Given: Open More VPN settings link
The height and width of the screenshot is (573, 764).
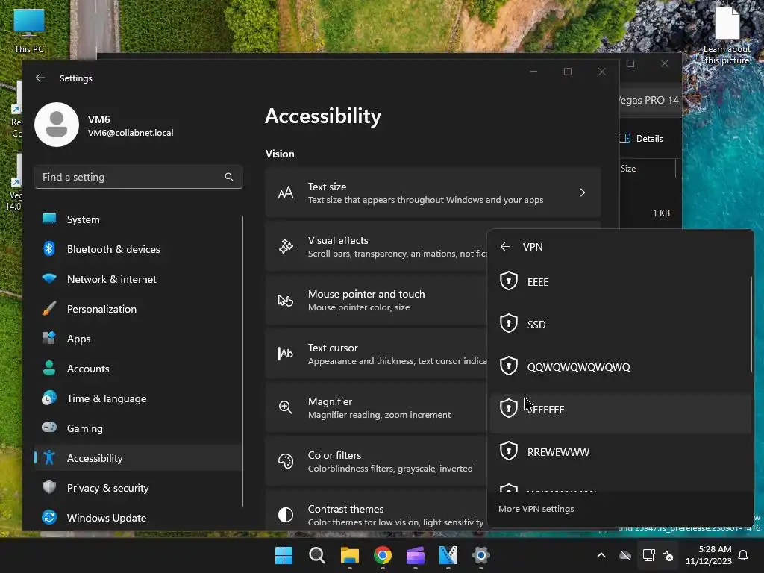Looking at the screenshot, I should [536, 509].
